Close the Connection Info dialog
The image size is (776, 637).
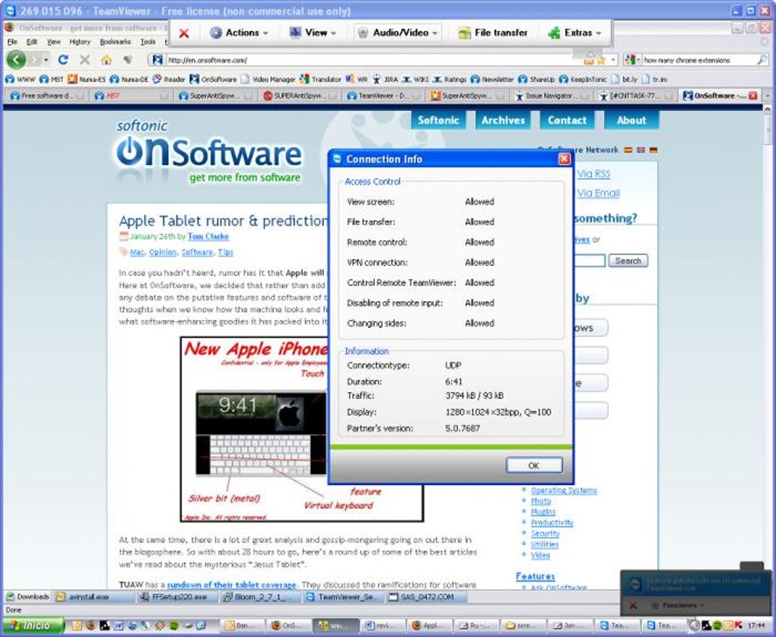click(x=564, y=160)
